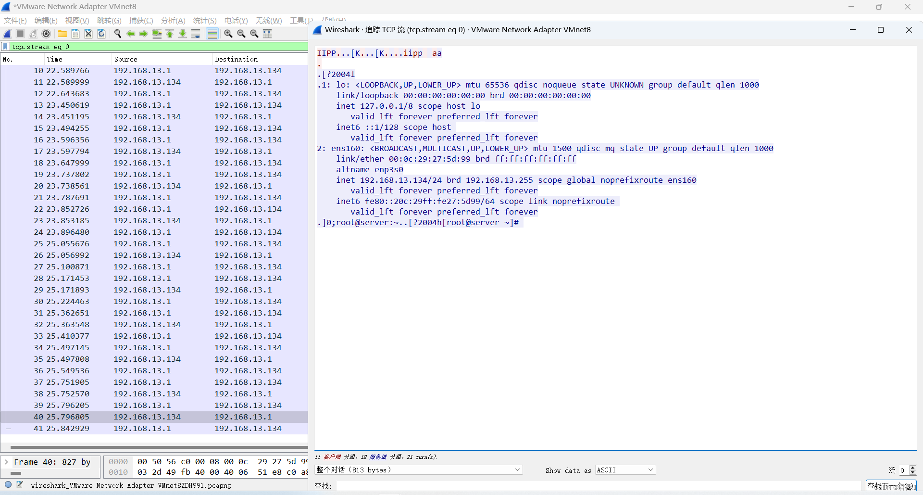Zoom in main window text
The height and width of the screenshot is (495, 923).
[x=228, y=34]
